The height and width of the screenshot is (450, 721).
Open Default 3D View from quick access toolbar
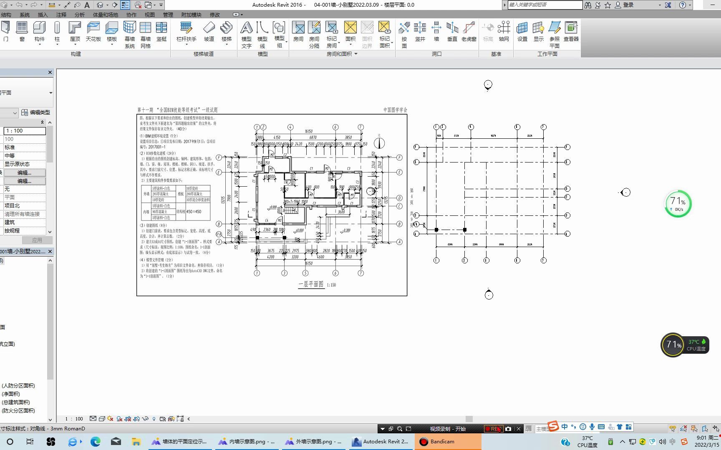(100, 5)
